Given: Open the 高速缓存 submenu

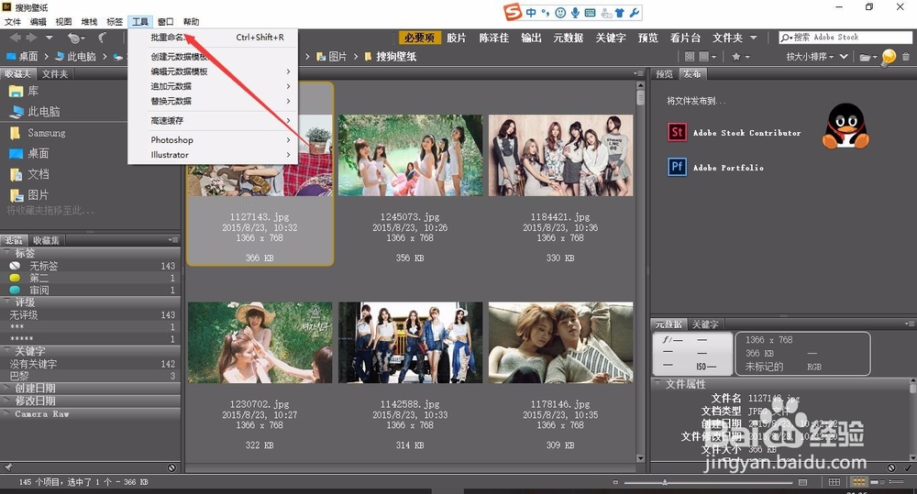Looking at the screenshot, I should 213,120.
